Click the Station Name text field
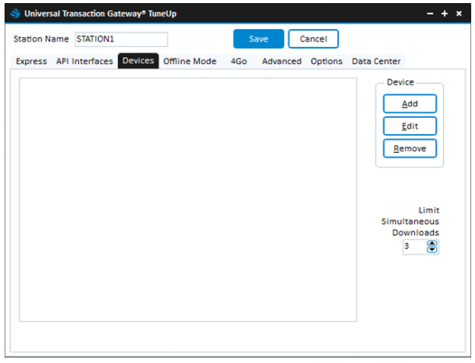 coord(120,39)
